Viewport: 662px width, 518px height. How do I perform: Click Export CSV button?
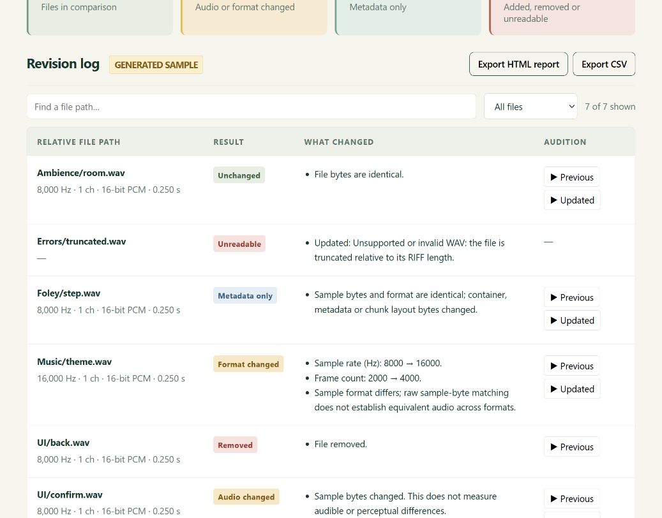click(x=604, y=64)
